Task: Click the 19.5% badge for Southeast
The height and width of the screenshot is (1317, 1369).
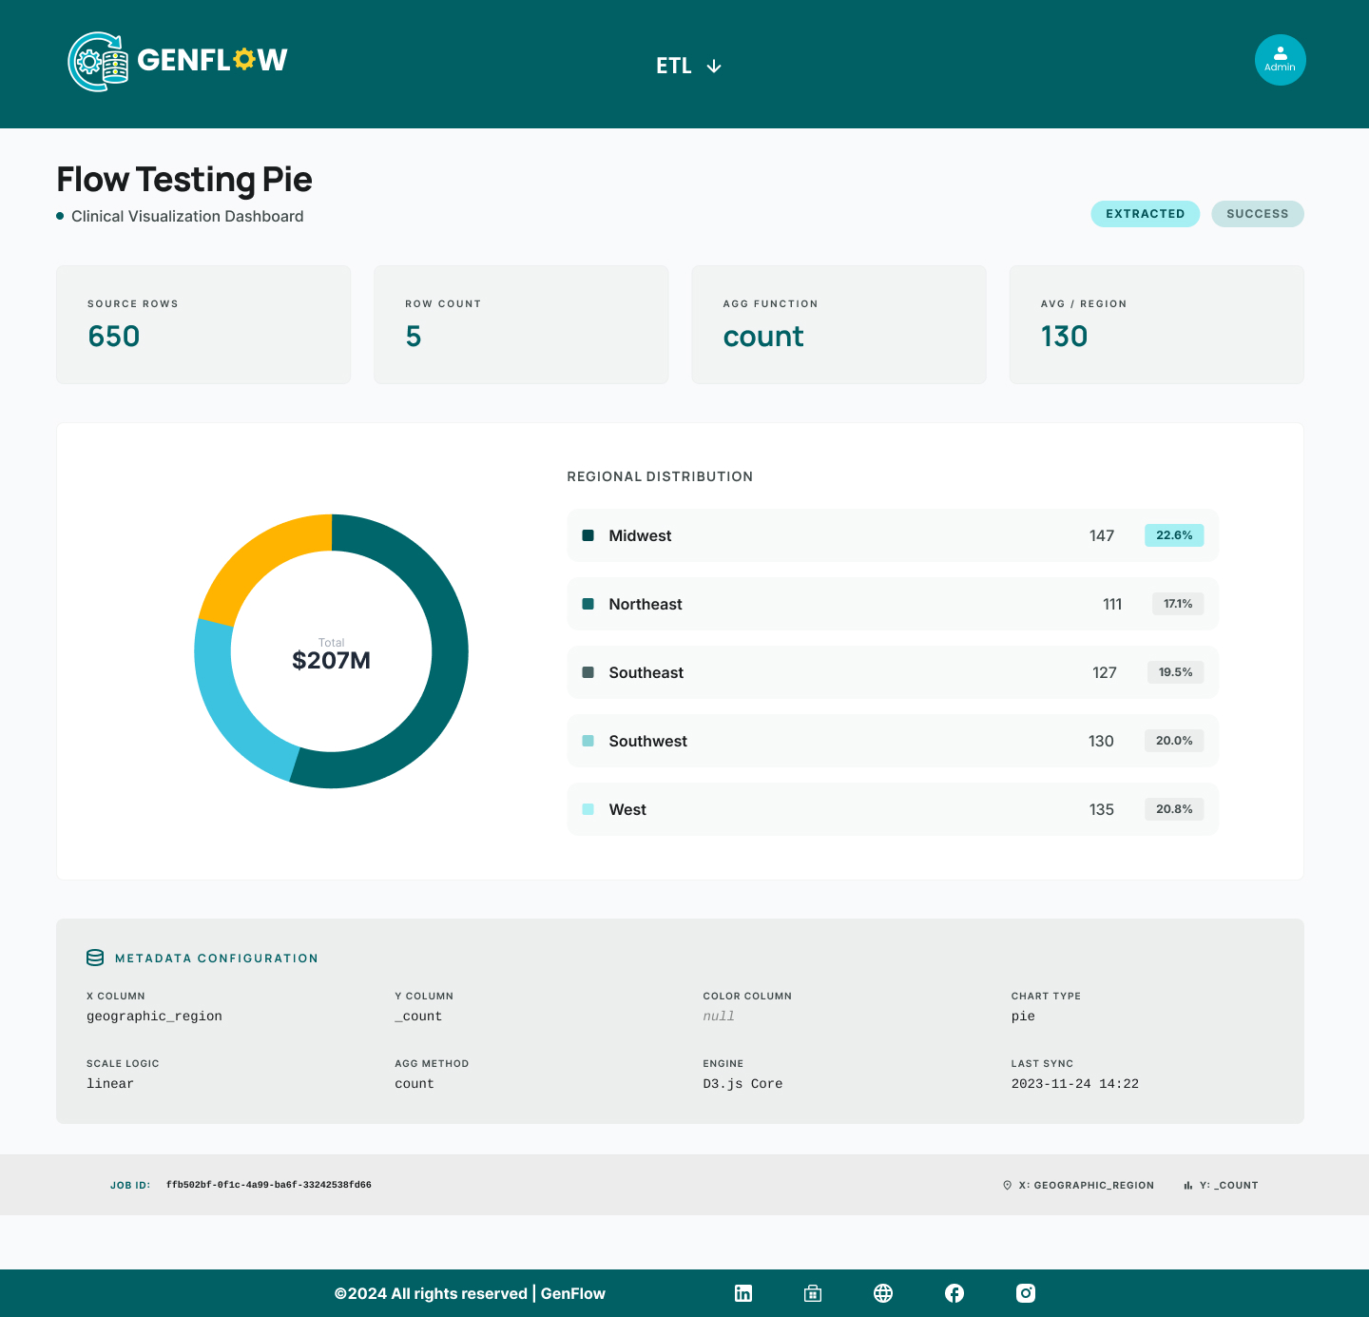Action: pos(1175,672)
